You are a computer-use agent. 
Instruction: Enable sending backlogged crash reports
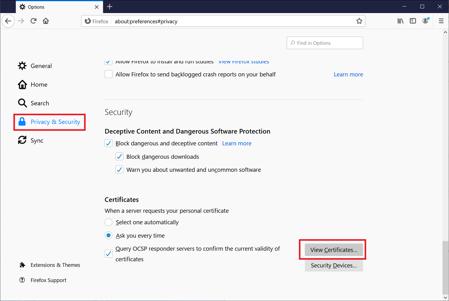click(108, 74)
